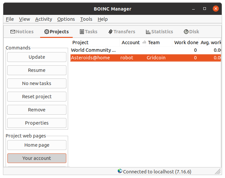This screenshot has width=225, height=178.
Task: Sort by the Team column header
Action: 159,43
